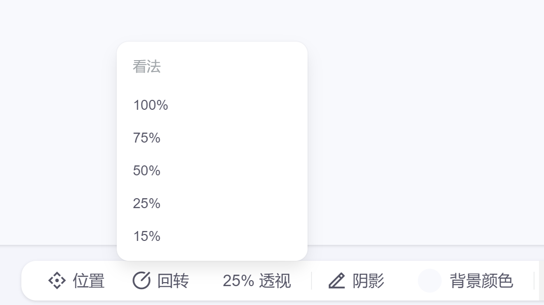This screenshot has height=305, width=544.
Task: Select the 回转 rotate text label
Action: click(173, 281)
